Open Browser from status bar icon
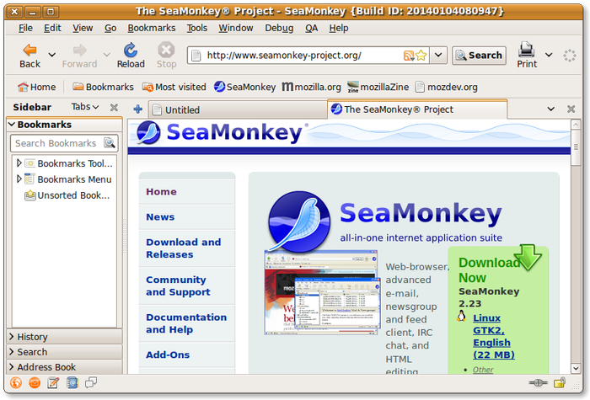Screen dimensions: 590x400 pos(16,382)
